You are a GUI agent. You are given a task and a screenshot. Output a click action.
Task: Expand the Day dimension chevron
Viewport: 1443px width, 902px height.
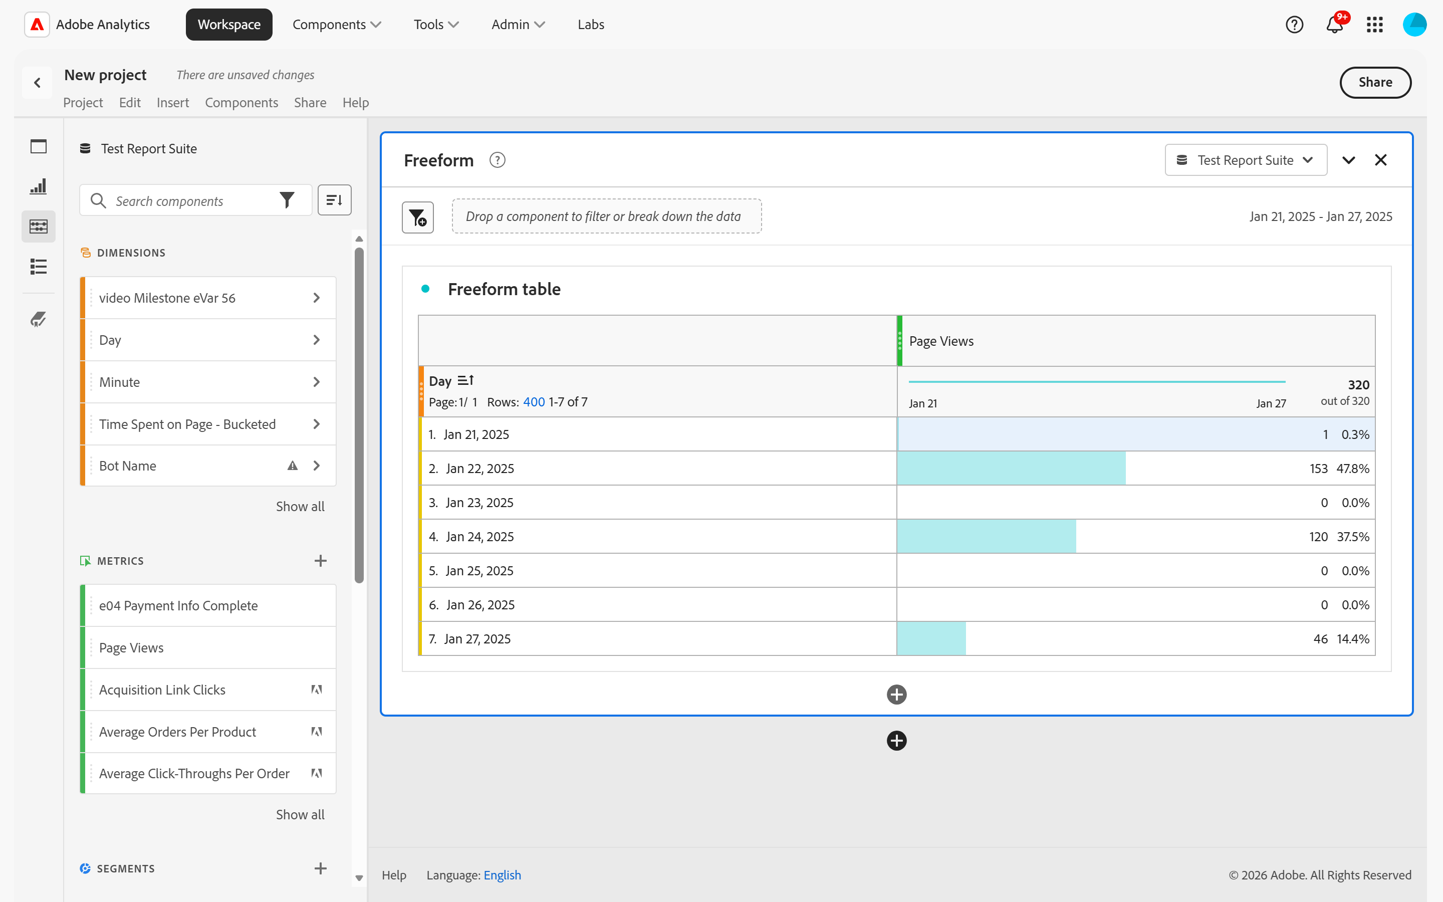coord(317,340)
